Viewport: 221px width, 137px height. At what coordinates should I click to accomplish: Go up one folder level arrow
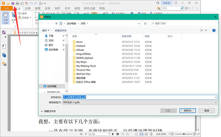(56, 24)
